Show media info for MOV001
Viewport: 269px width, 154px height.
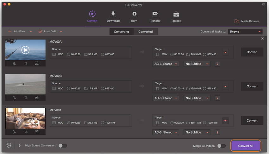217,132
